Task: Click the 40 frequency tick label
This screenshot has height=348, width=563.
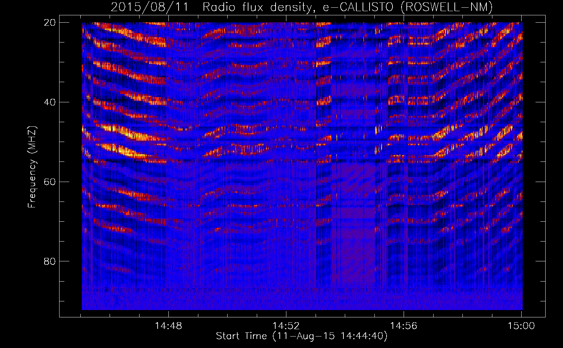Action: point(50,102)
